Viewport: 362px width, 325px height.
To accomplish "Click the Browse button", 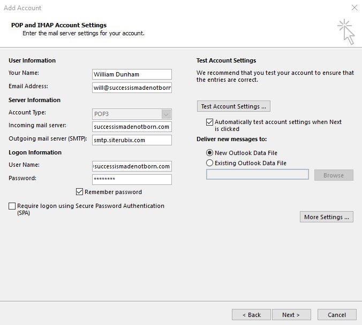I will (334, 175).
